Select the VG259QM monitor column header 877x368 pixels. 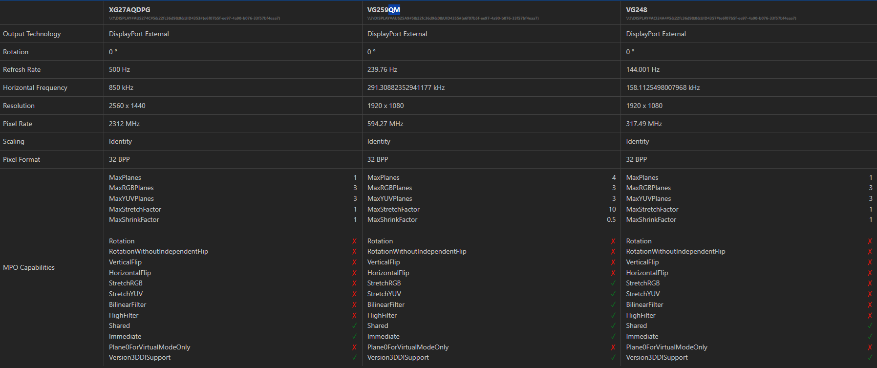click(384, 10)
